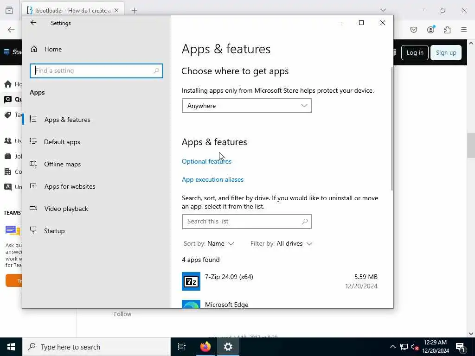
Task: Click the 7-Zip app icon
Action: [x=191, y=281]
